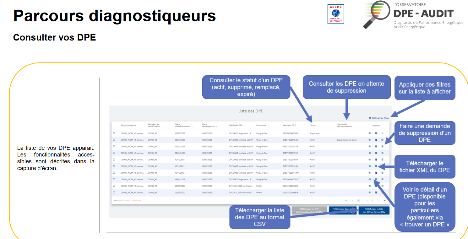
Task: Open eye icon for DPE 2393N0000002C
Action: click(x=370, y=179)
